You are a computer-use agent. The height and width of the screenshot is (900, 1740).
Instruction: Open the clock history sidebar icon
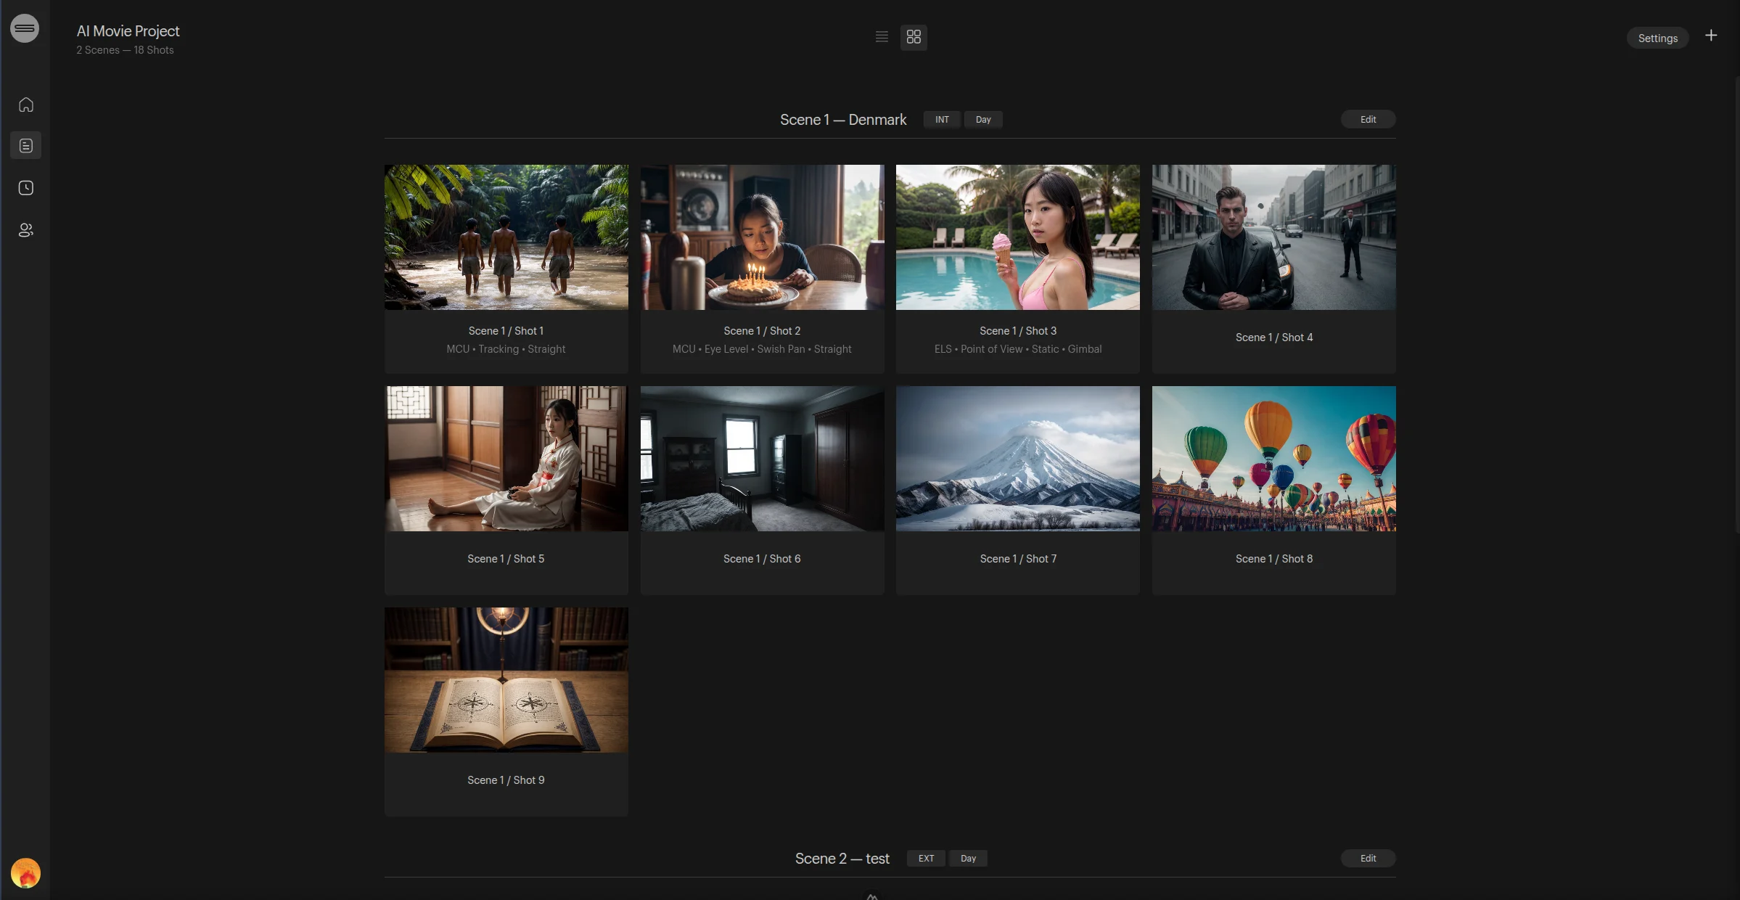point(26,188)
